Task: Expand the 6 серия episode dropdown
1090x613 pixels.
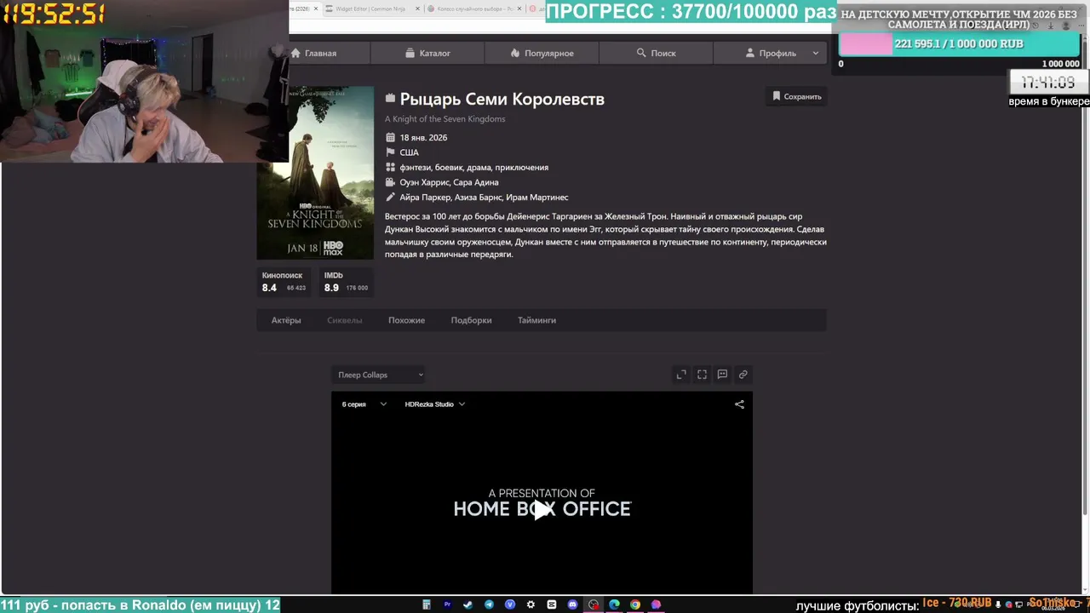Action: click(x=364, y=404)
